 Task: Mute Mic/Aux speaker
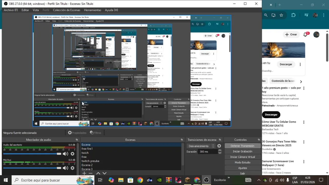[66, 168]
